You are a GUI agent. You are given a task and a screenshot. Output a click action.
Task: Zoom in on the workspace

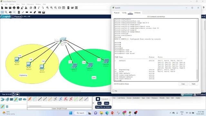click(48, 8)
